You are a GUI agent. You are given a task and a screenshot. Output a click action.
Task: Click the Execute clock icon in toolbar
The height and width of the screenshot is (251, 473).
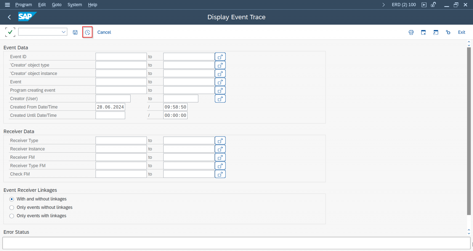point(87,32)
